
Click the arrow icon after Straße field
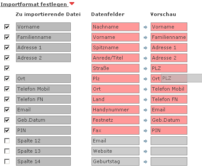145,69
